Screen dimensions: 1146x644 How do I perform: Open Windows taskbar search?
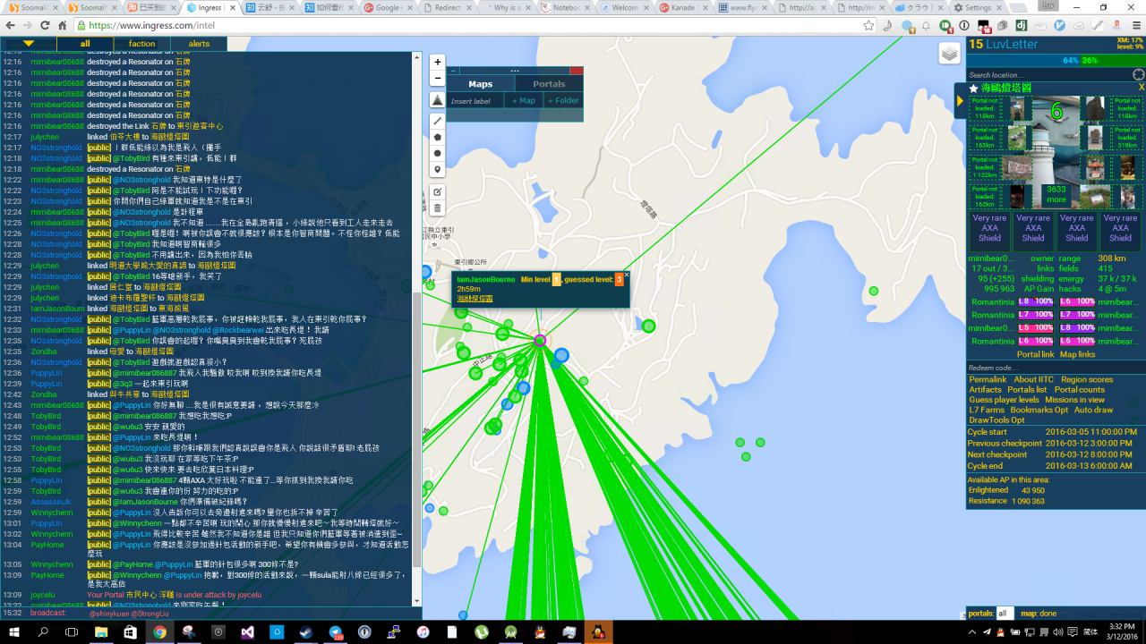(44, 631)
